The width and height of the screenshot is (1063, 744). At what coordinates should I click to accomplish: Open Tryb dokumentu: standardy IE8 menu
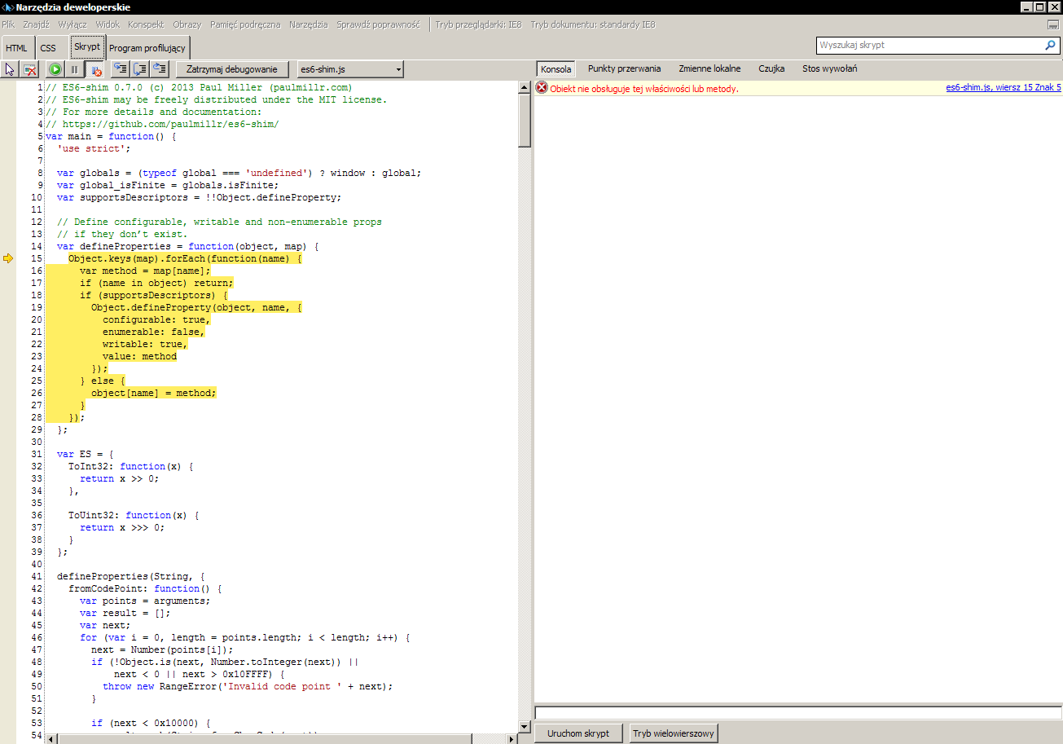[x=593, y=24]
